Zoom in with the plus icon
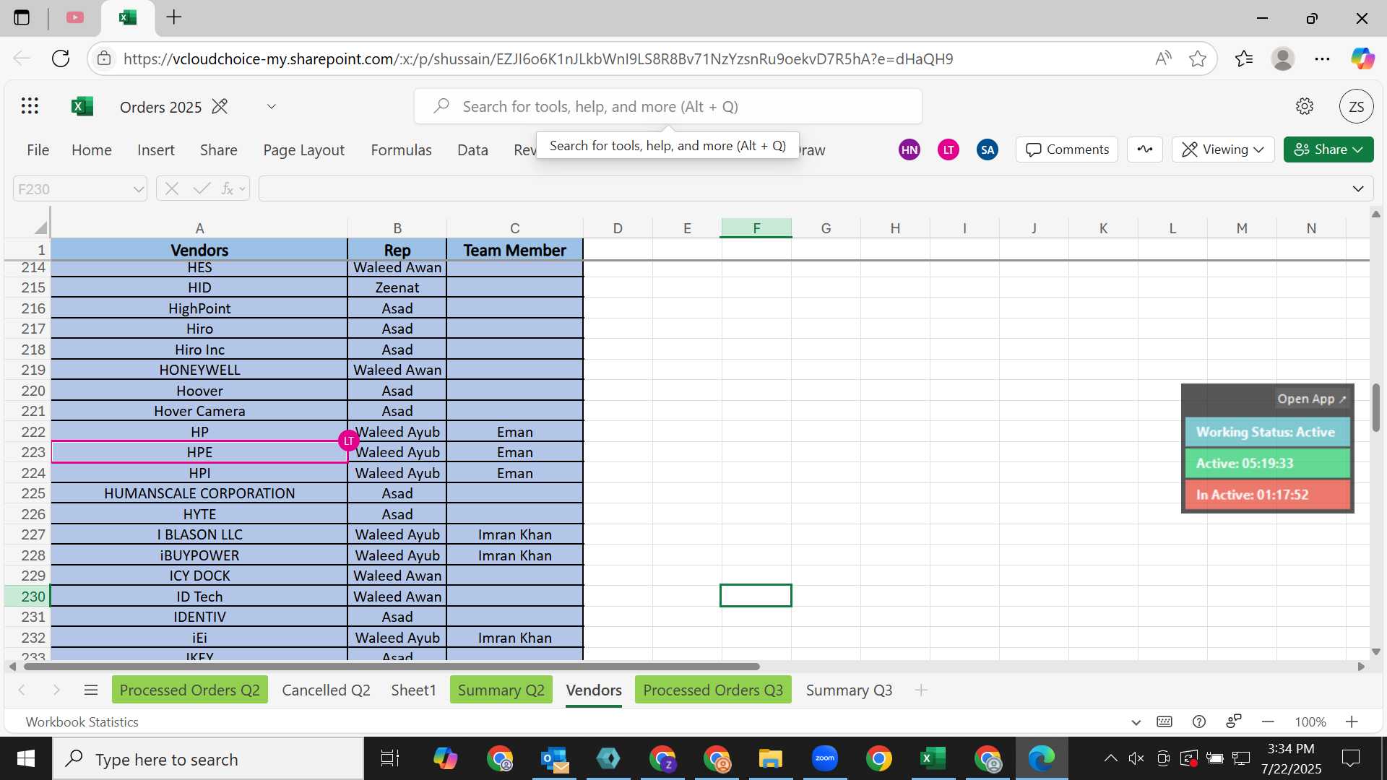 [1352, 721]
